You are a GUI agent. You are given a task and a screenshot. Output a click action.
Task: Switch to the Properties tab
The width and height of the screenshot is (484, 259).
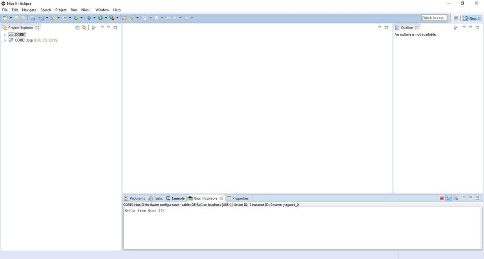[238, 198]
